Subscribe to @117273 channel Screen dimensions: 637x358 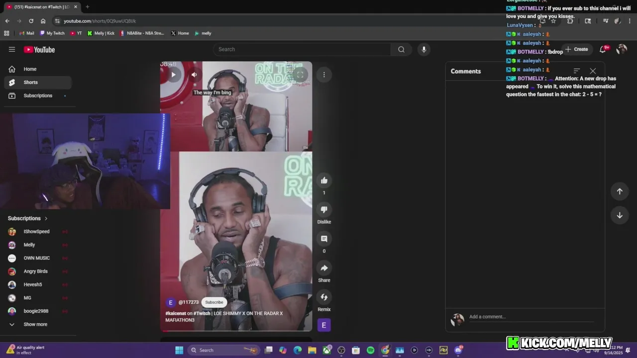coord(214,302)
